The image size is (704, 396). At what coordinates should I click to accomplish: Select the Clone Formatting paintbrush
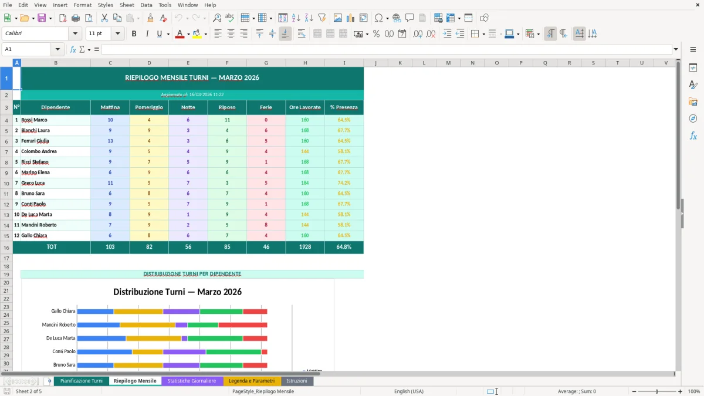click(x=150, y=18)
